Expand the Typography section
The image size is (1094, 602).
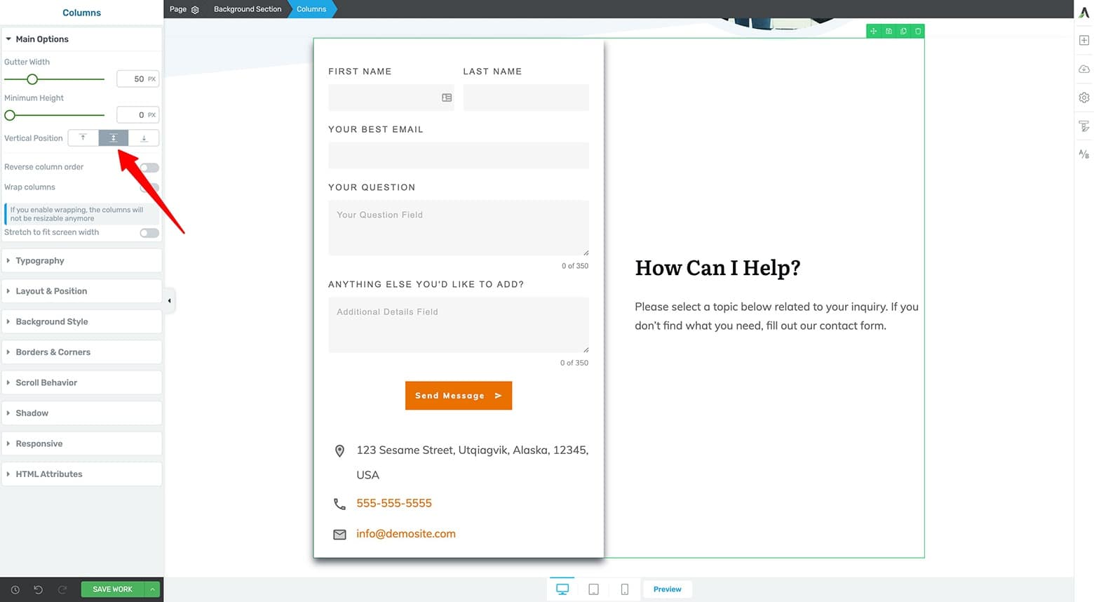tap(40, 260)
